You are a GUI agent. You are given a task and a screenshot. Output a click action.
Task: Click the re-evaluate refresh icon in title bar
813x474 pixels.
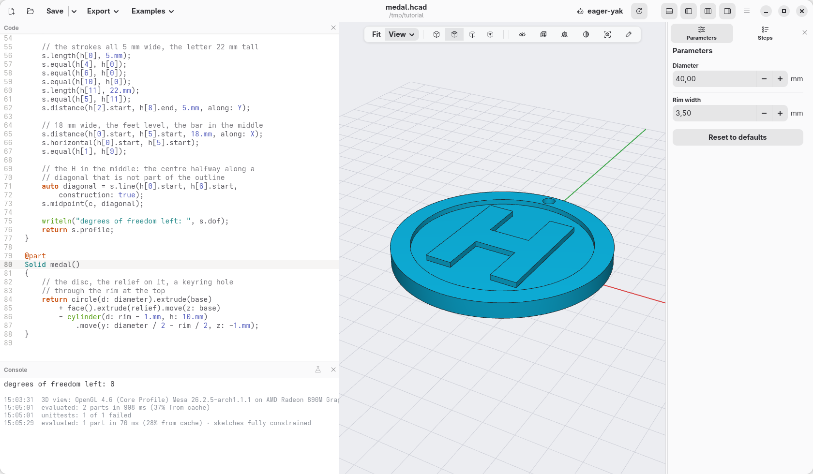pyautogui.click(x=639, y=11)
